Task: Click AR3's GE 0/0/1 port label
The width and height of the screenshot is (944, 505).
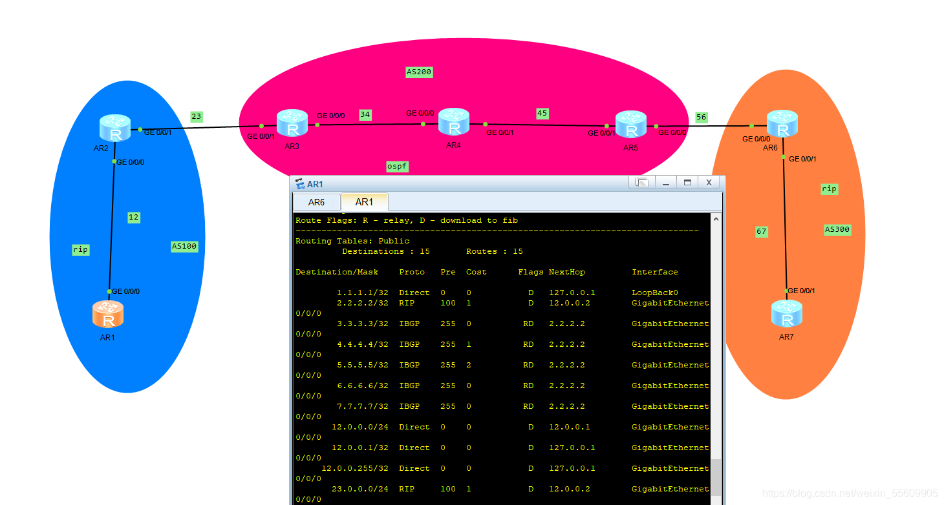Action: click(261, 136)
